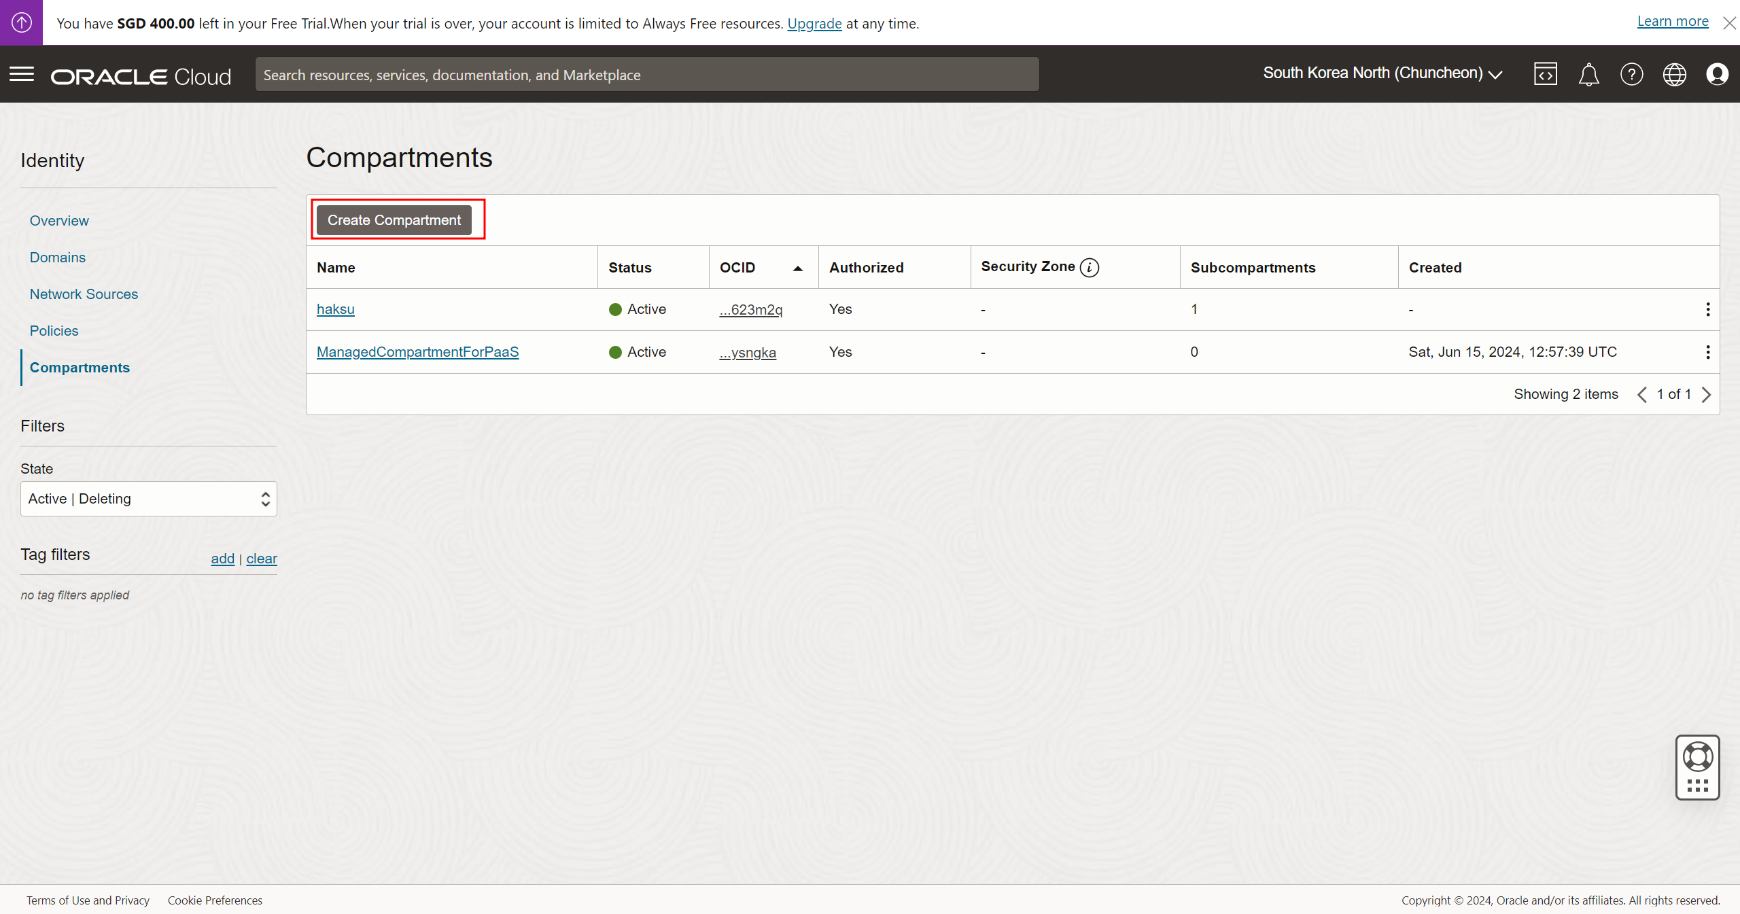Click the upgrade arrow icon in banner

click(21, 22)
